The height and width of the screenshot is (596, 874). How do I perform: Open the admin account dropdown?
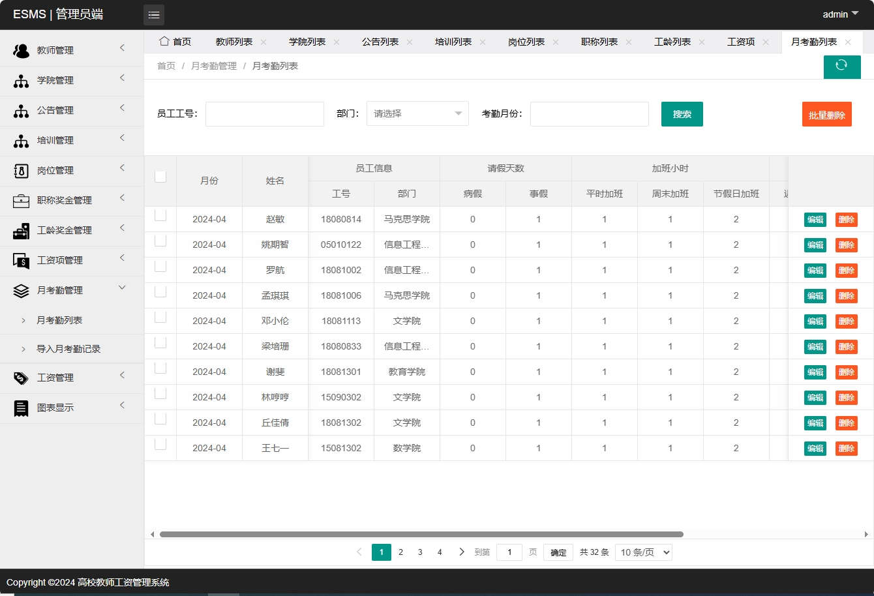tap(839, 14)
